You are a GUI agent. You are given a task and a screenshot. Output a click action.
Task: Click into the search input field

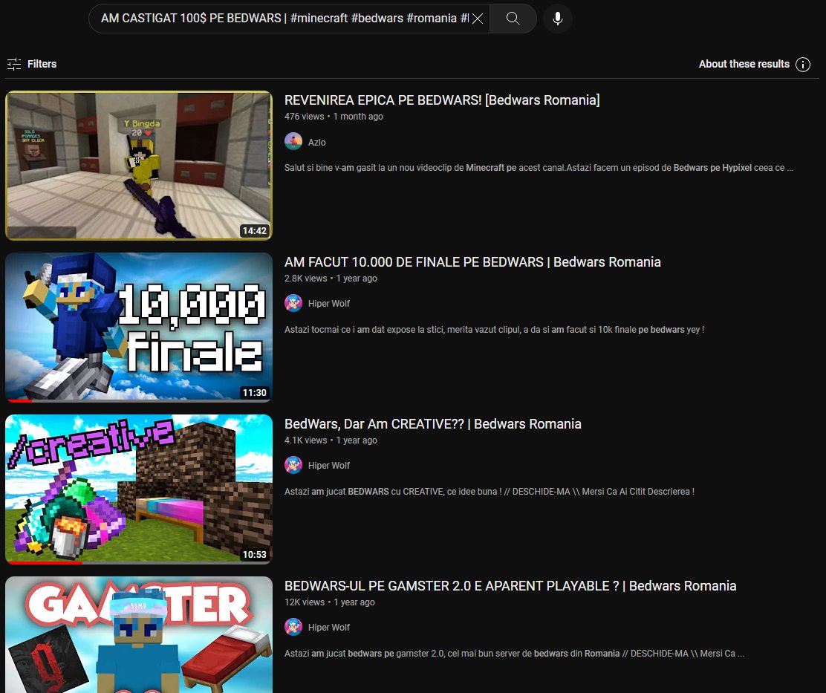pyautogui.click(x=284, y=19)
